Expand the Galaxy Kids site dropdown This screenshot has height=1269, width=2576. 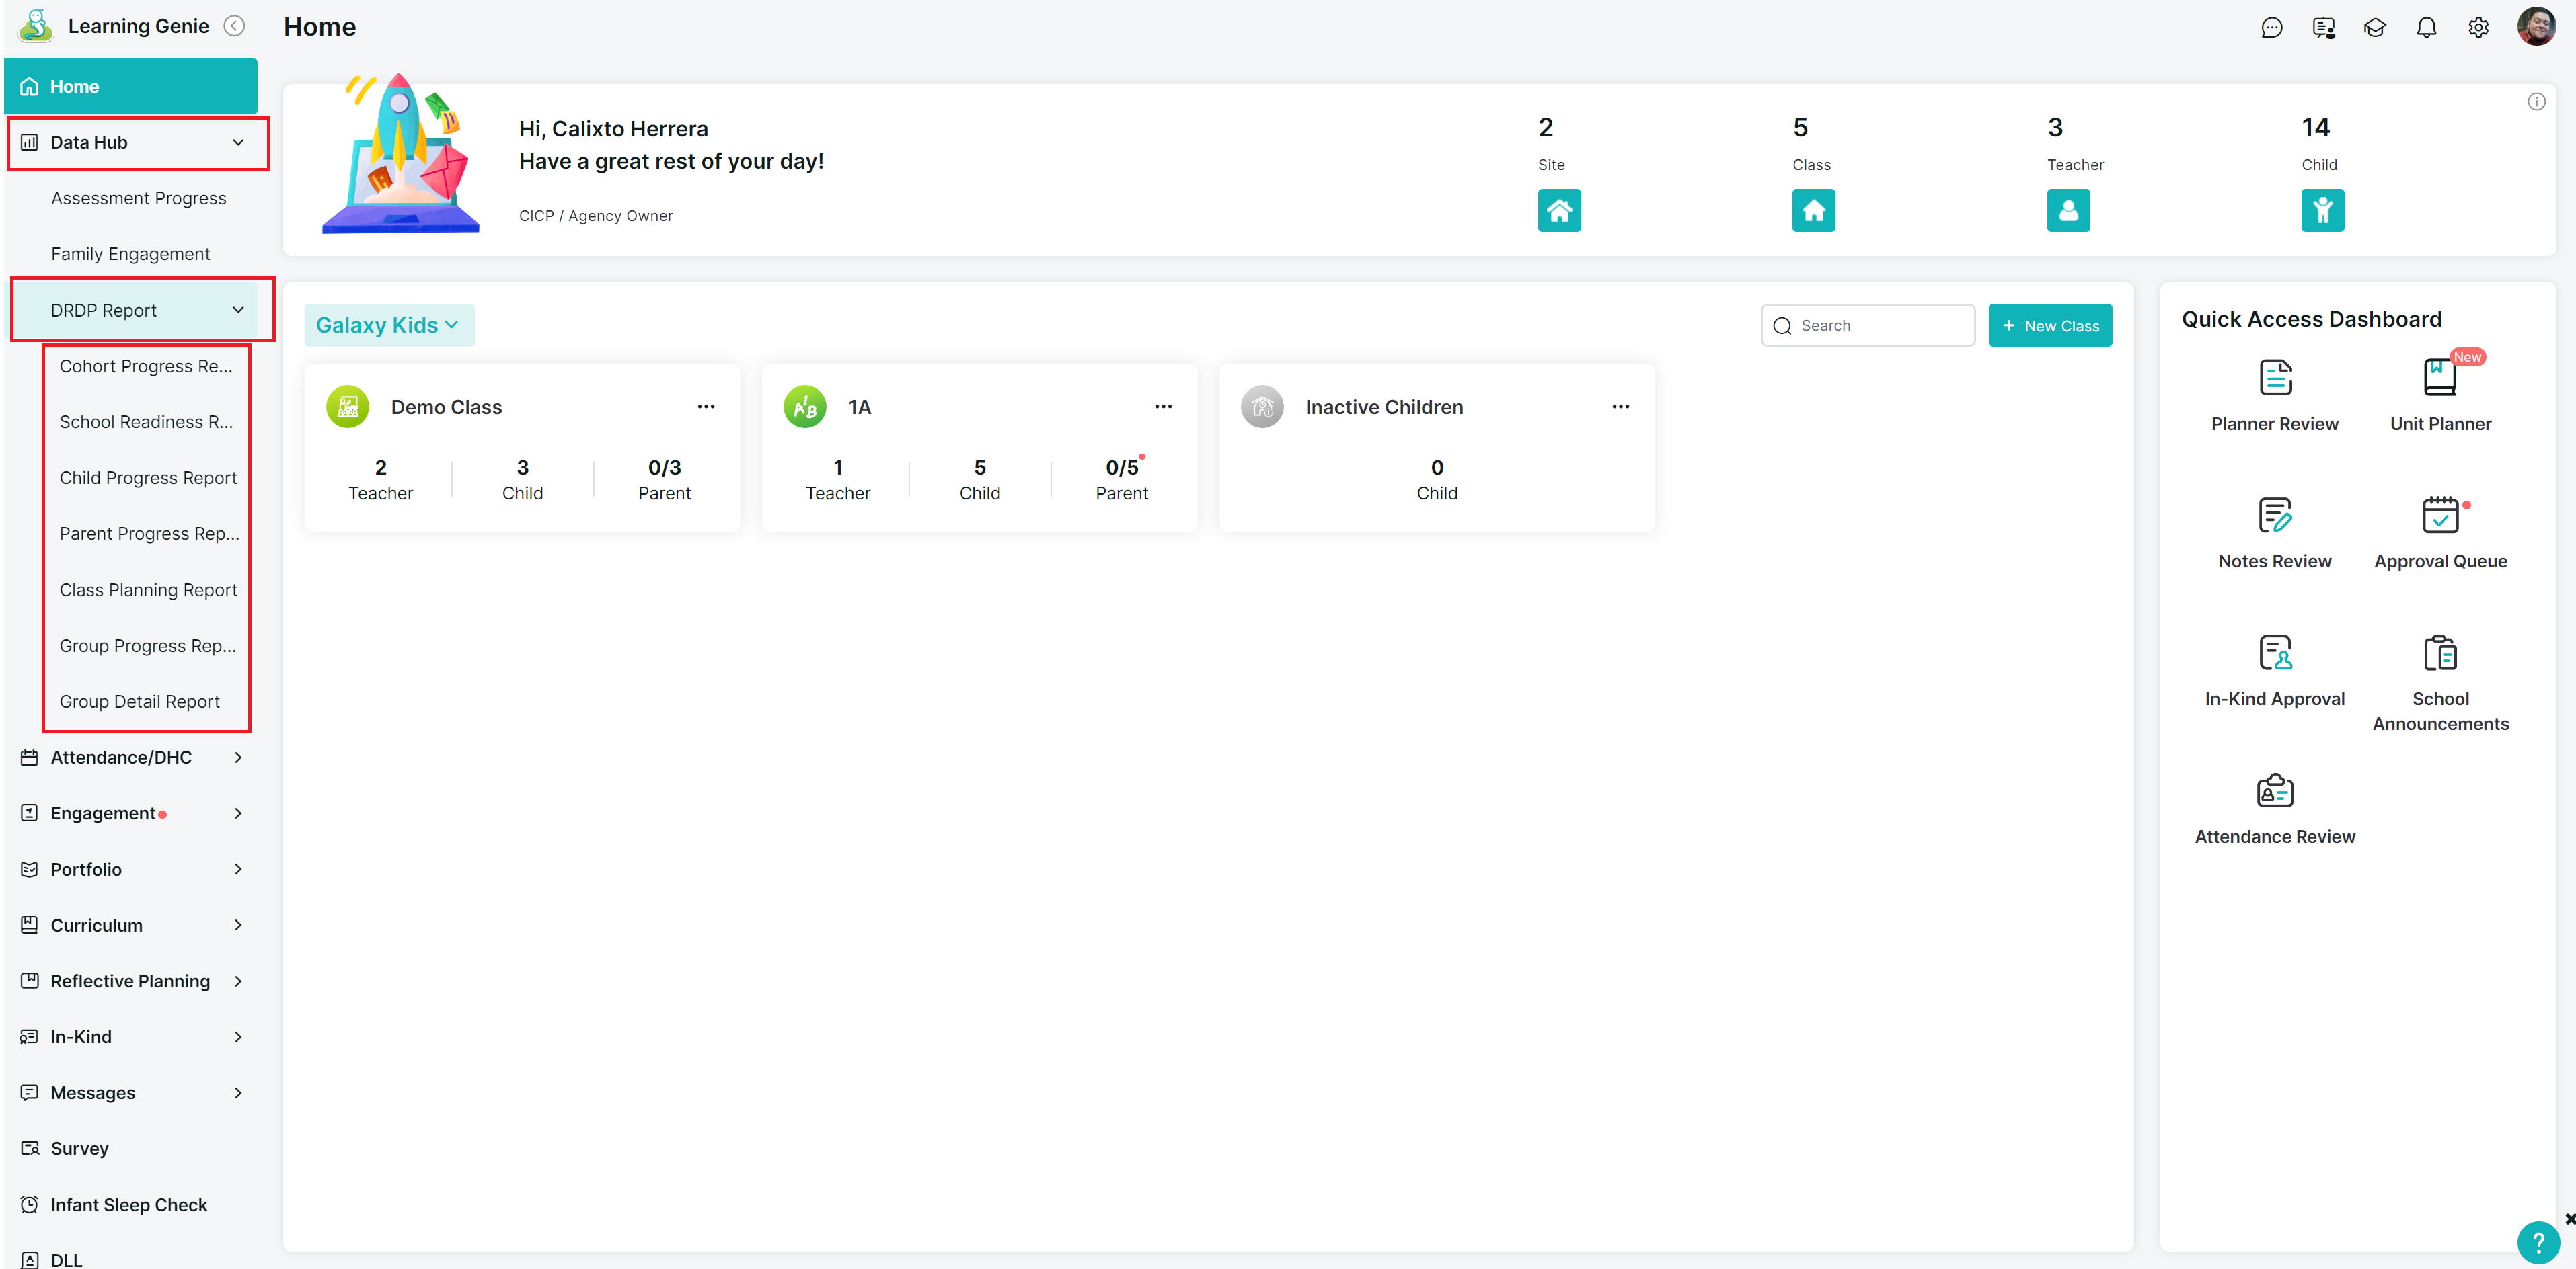(x=389, y=325)
